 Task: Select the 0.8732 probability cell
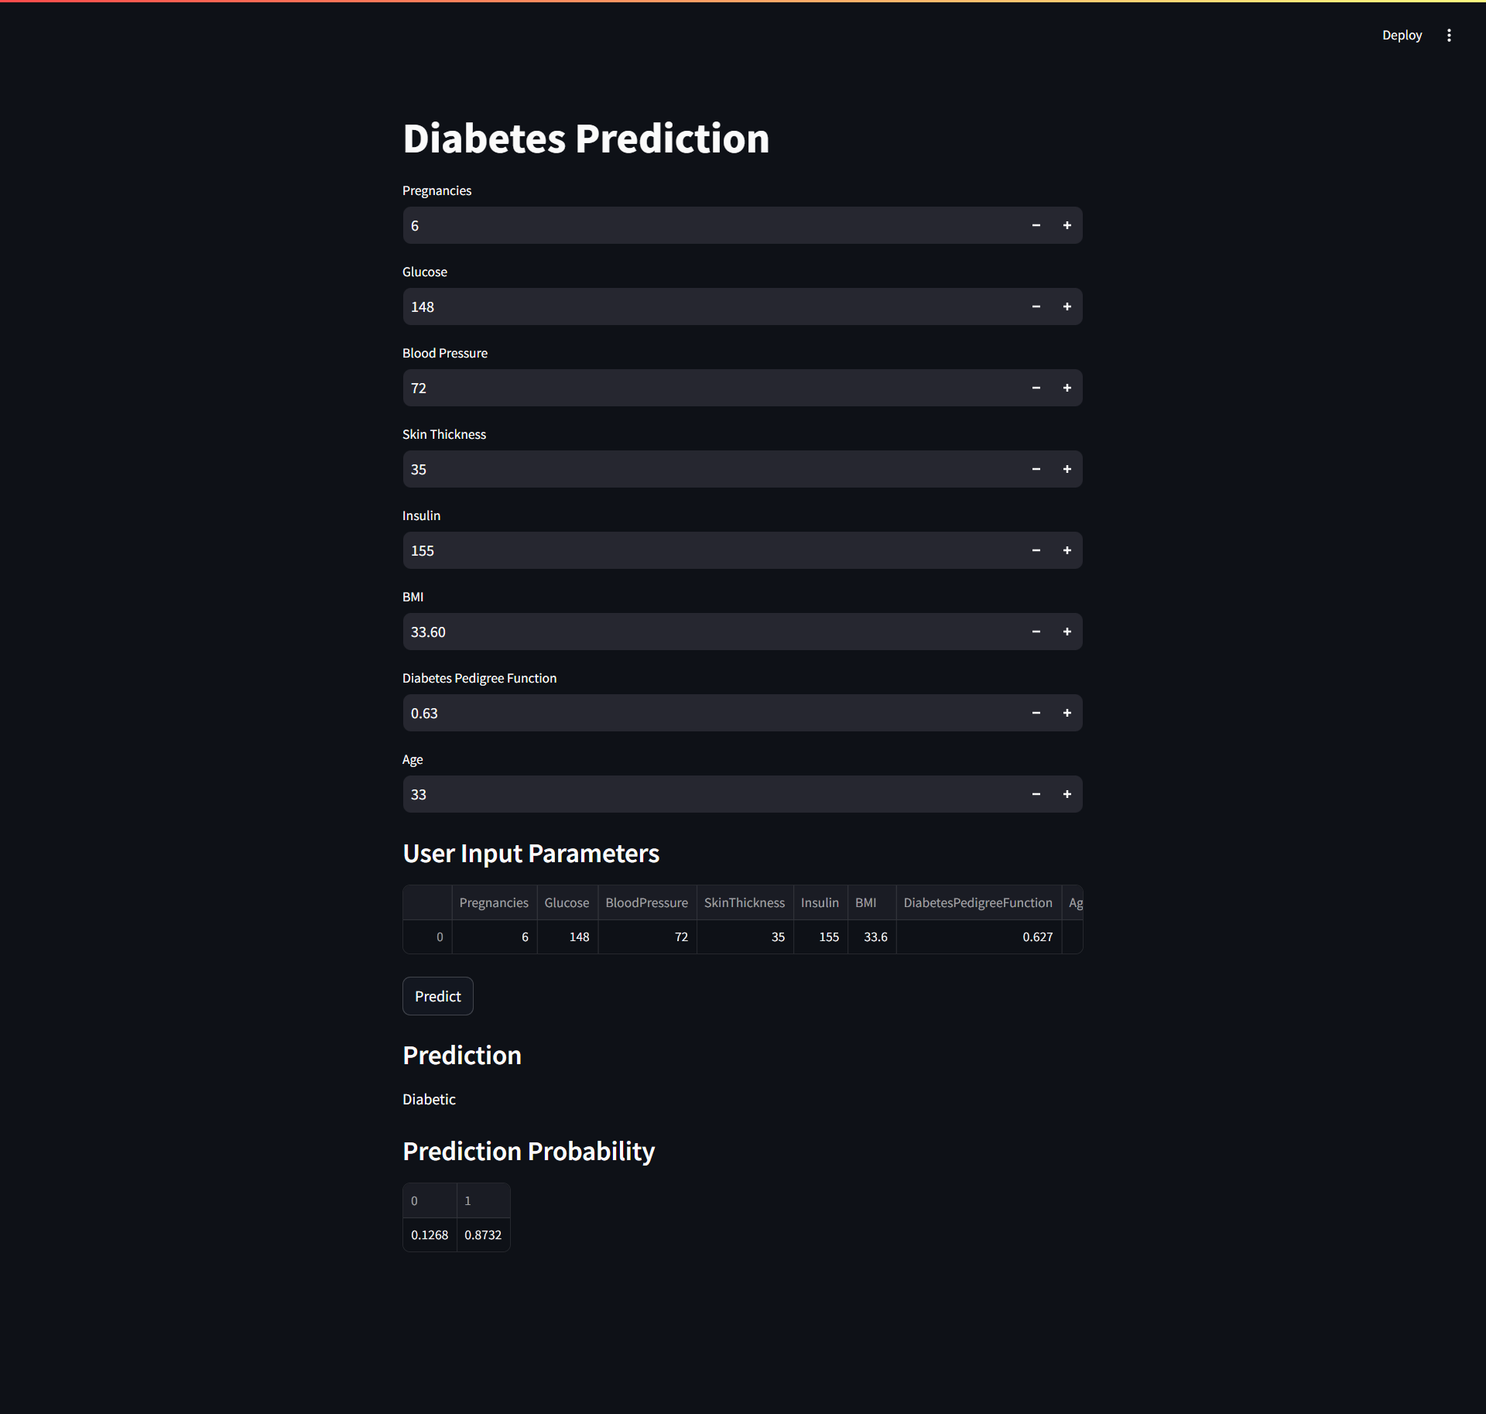[483, 1234]
